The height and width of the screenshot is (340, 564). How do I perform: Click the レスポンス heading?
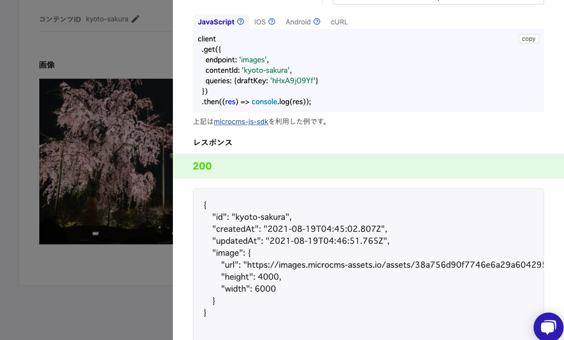(213, 143)
